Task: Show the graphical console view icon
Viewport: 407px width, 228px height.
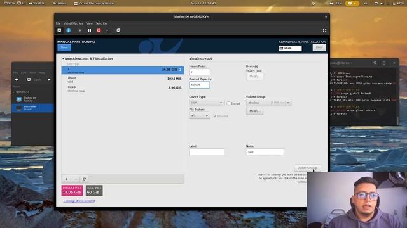Action: (x=59, y=30)
